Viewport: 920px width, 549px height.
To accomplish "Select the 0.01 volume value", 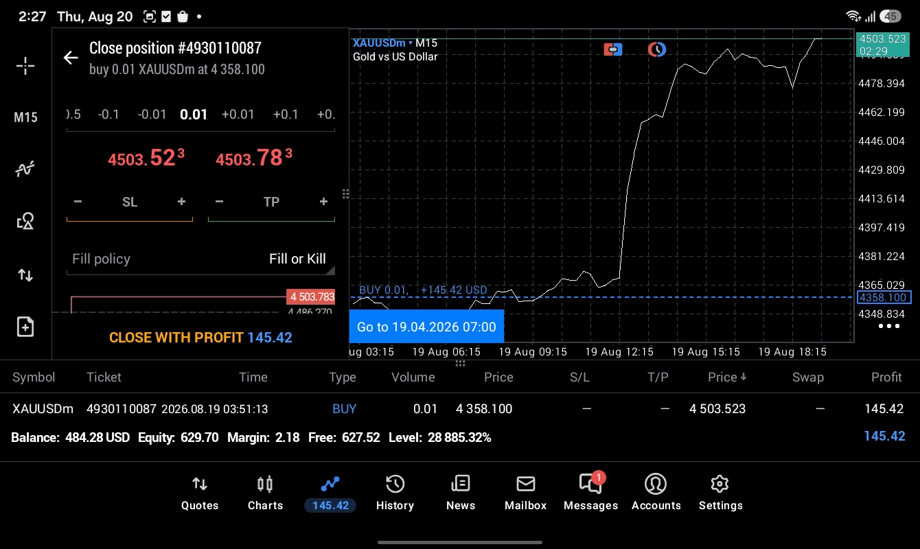I will pyautogui.click(x=194, y=114).
